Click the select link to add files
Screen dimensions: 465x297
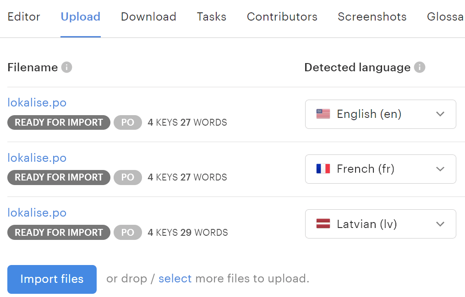click(x=175, y=279)
